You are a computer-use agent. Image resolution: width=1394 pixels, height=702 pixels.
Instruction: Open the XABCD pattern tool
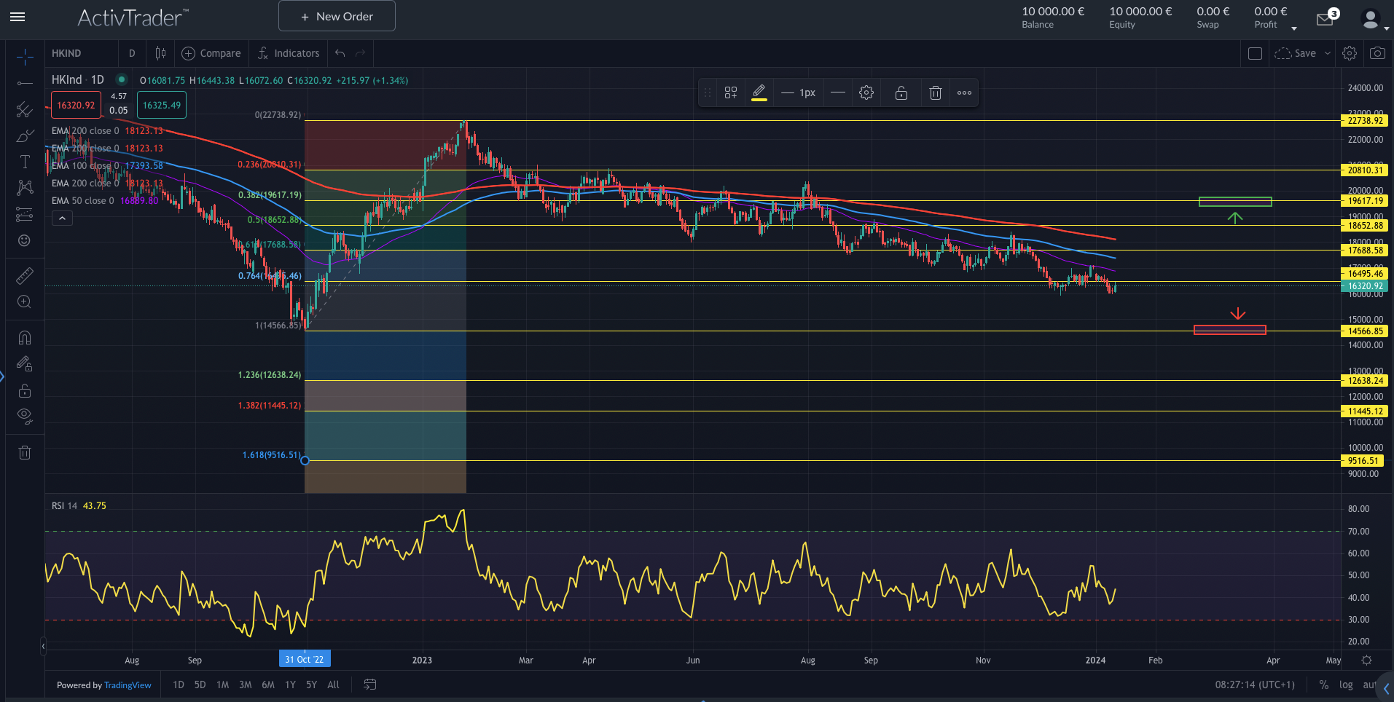point(24,187)
